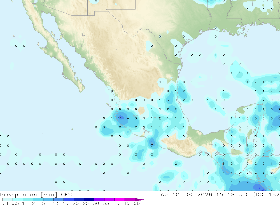Click the "45" legend scale label
The image size is (280, 205).
tap(127, 203)
